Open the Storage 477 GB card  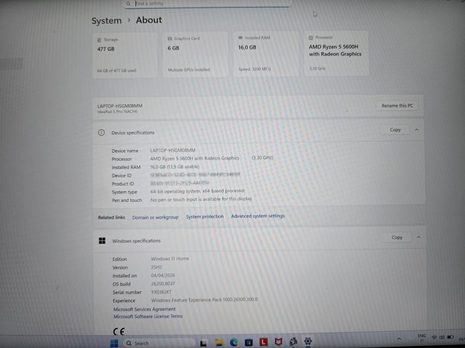[125, 55]
